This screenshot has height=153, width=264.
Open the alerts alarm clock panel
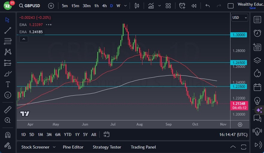coord(257,33)
